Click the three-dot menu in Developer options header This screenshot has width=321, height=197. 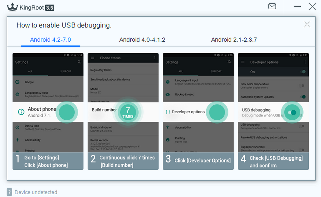click(305, 62)
